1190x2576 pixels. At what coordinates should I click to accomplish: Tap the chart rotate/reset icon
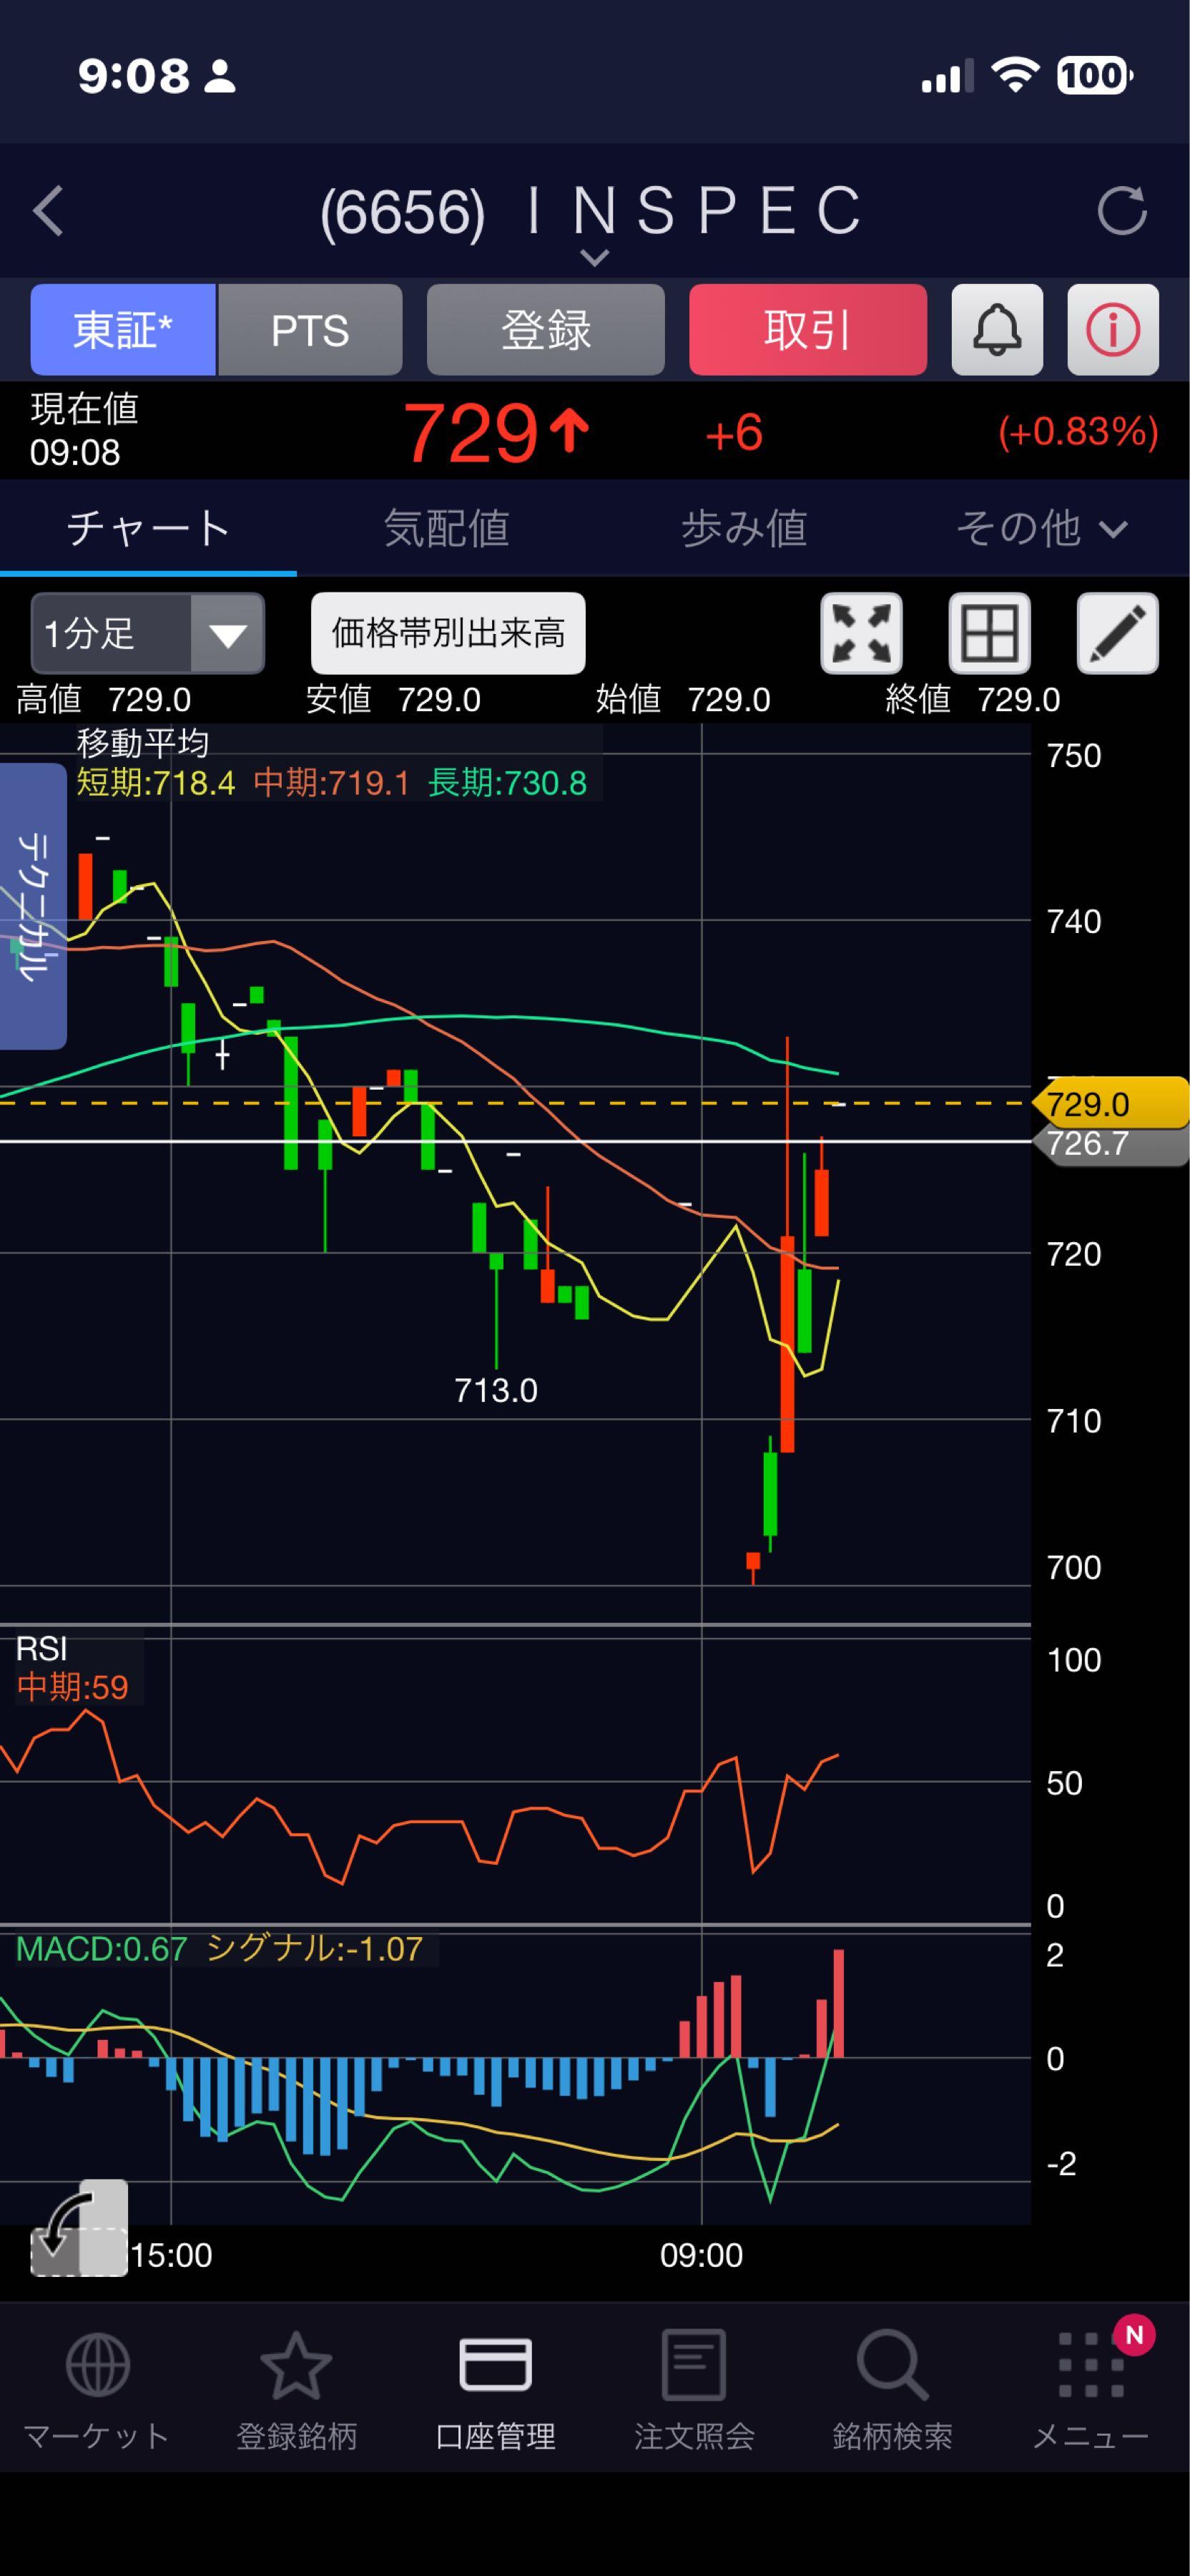tap(79, 2227)
